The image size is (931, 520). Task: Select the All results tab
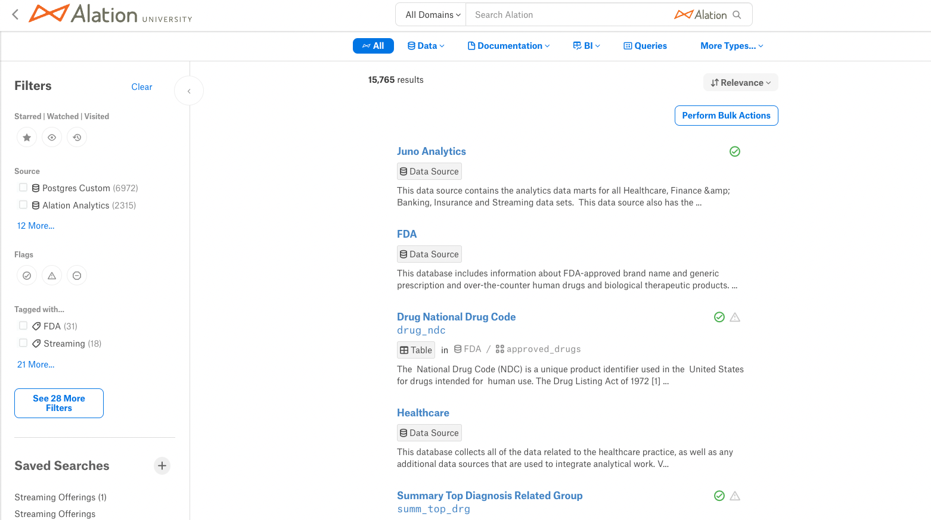coord(373,46)
